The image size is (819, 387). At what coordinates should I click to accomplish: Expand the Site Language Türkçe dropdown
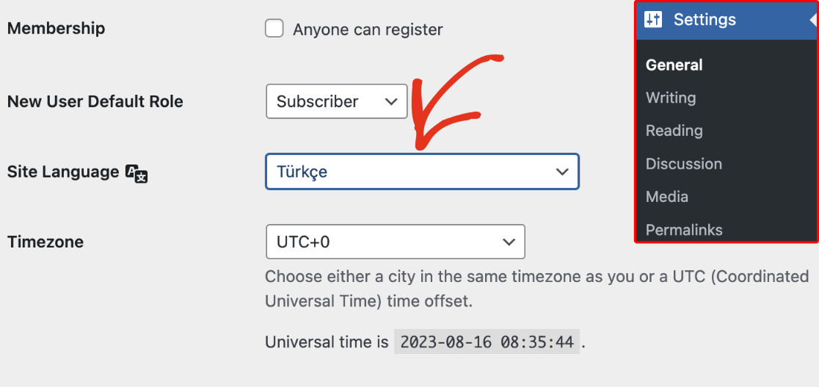click(x=422, y=171)
